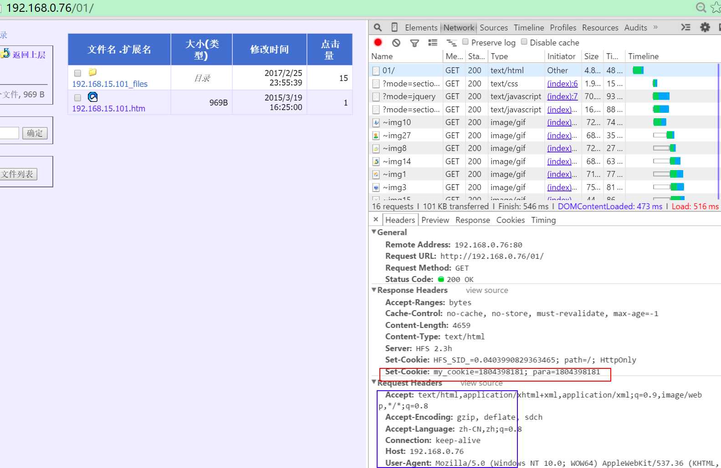The height and width of the screenshot is (468, 721).
Task: Select the ~img1 request icon
Action: pos(376,174)
